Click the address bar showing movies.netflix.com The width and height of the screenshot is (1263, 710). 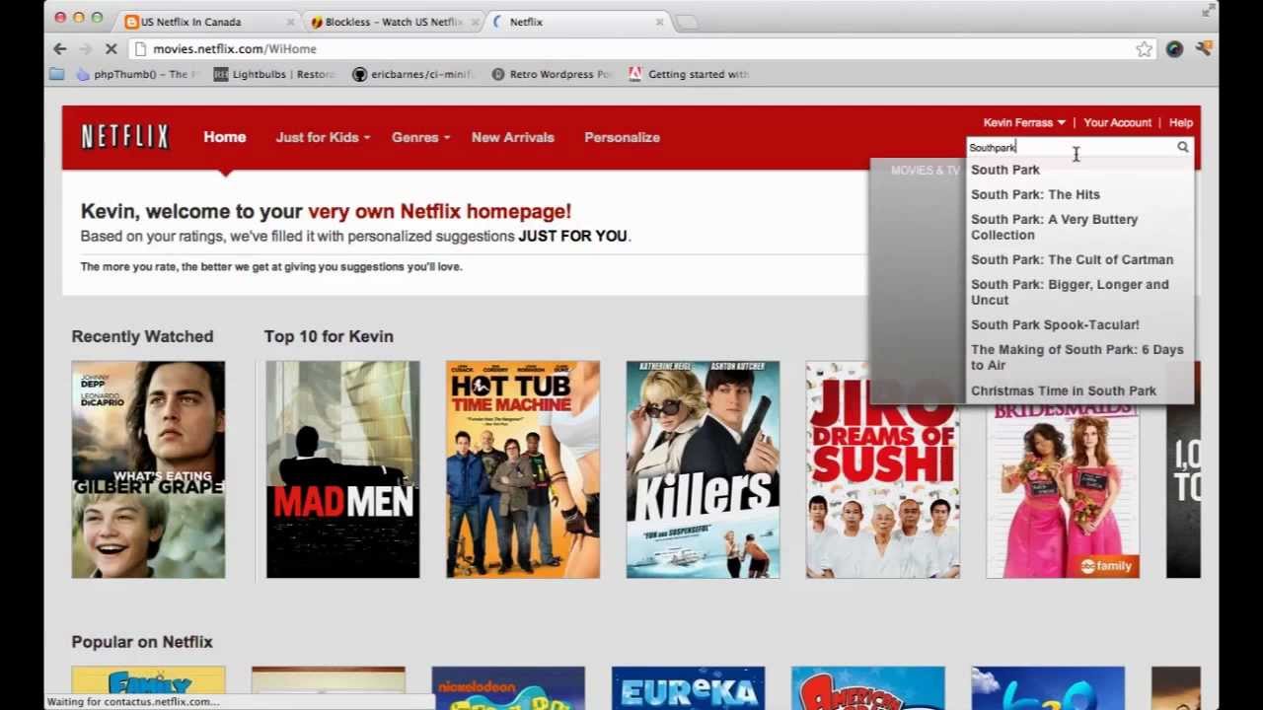click(641, 49)
